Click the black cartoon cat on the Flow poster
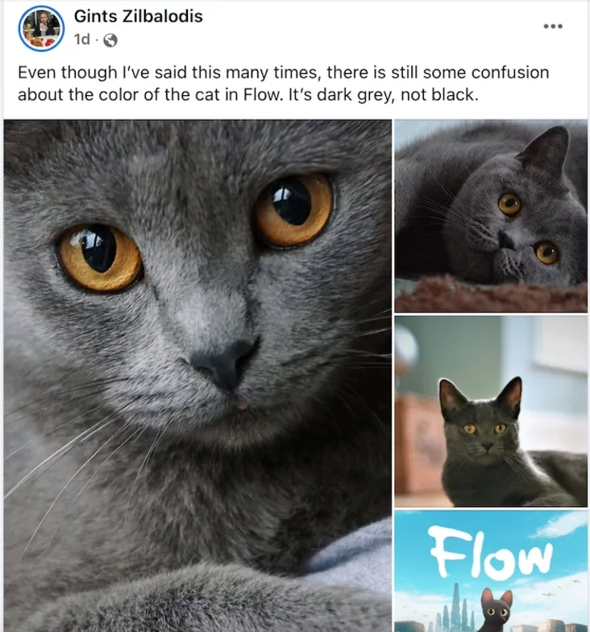The height and width of the screenshot is (632, 590). [496, 611]
